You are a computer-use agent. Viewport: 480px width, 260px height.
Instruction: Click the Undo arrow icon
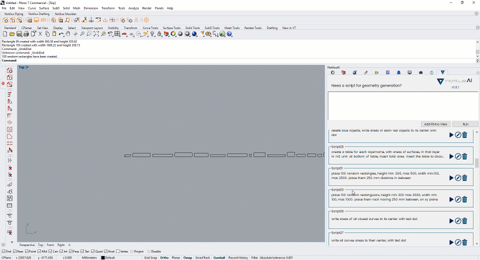point(61,34)
